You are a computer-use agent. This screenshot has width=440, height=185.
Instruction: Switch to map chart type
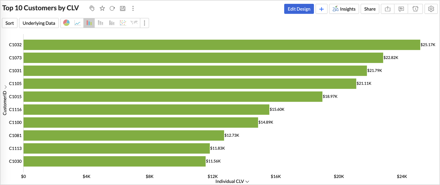(x=134, y=23)
